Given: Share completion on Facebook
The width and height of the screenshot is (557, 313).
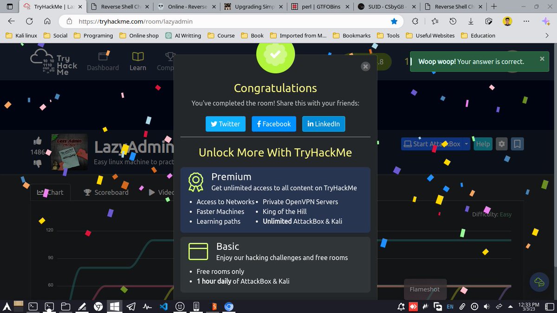Looking at the screenshot, I should 274,124.
